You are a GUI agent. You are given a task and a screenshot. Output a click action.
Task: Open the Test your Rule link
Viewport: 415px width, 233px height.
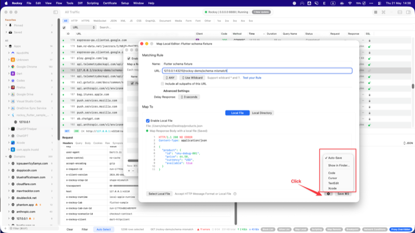click(252, 78)
